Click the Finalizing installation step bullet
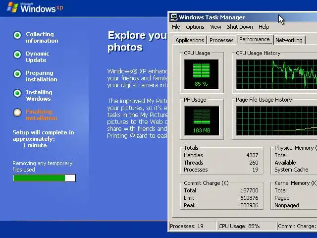 pyautogui.click(x=17, y=113)
